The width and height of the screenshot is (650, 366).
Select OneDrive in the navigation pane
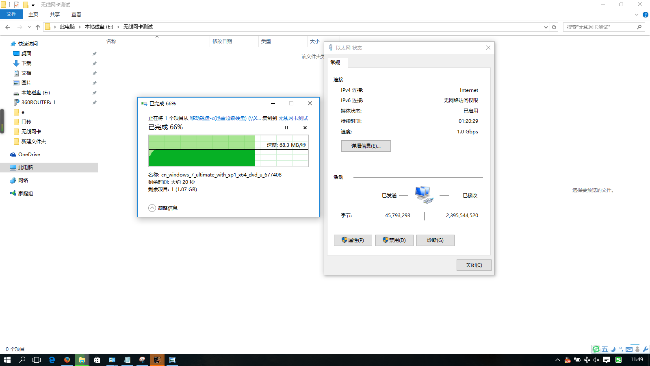(29, 155)
